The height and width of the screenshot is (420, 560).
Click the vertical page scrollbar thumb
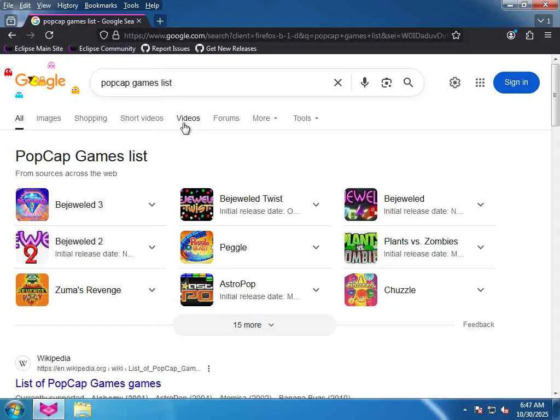pos(555,95)
